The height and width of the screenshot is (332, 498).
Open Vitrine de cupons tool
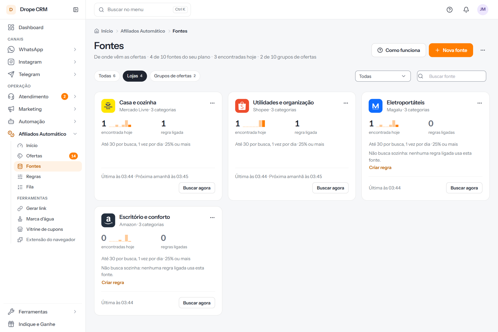(x=48, y=229)
